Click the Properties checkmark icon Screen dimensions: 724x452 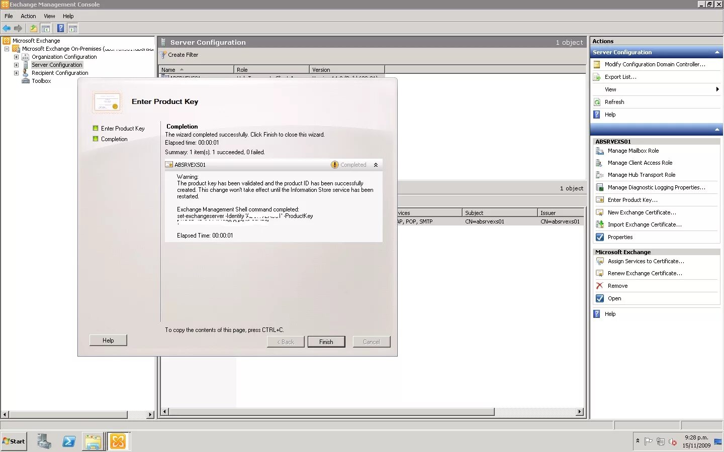click(x=599, y=237)
